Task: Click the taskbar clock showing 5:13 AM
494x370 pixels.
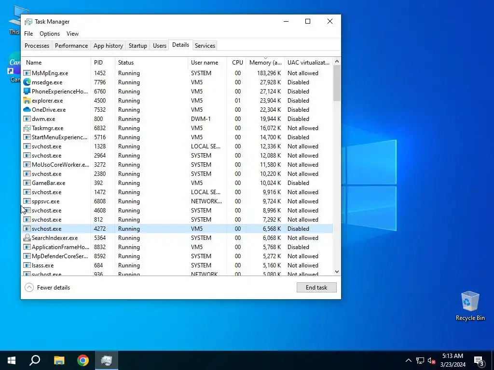Action: point(453,360)
